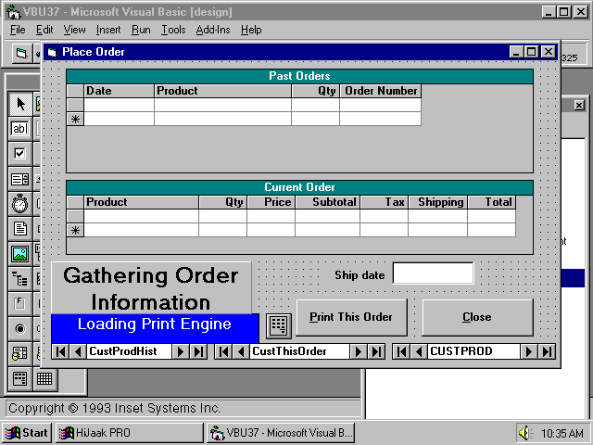
Task: Click the Ship date text field
Action: point(433,273)
